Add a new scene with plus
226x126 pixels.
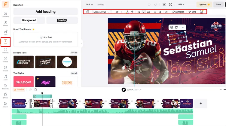(201, 103)
